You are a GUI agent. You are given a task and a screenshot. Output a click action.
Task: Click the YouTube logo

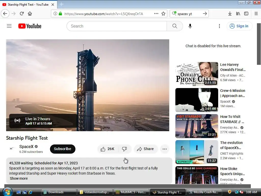[30, 26]
